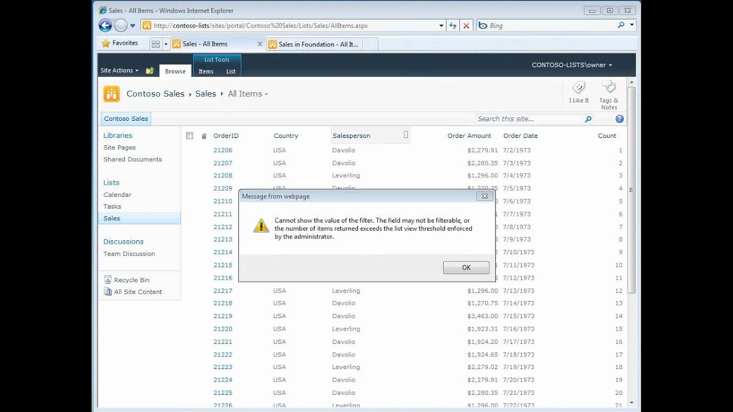Open the All Items view dropdown
The height and width of the screenshot is (412, 733).
pyautogui.click(x=248, y=94)
